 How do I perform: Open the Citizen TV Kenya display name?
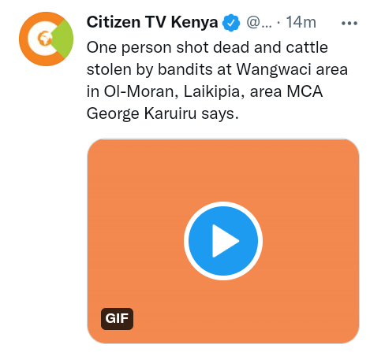pyautogui.click(x=152, y=22)
